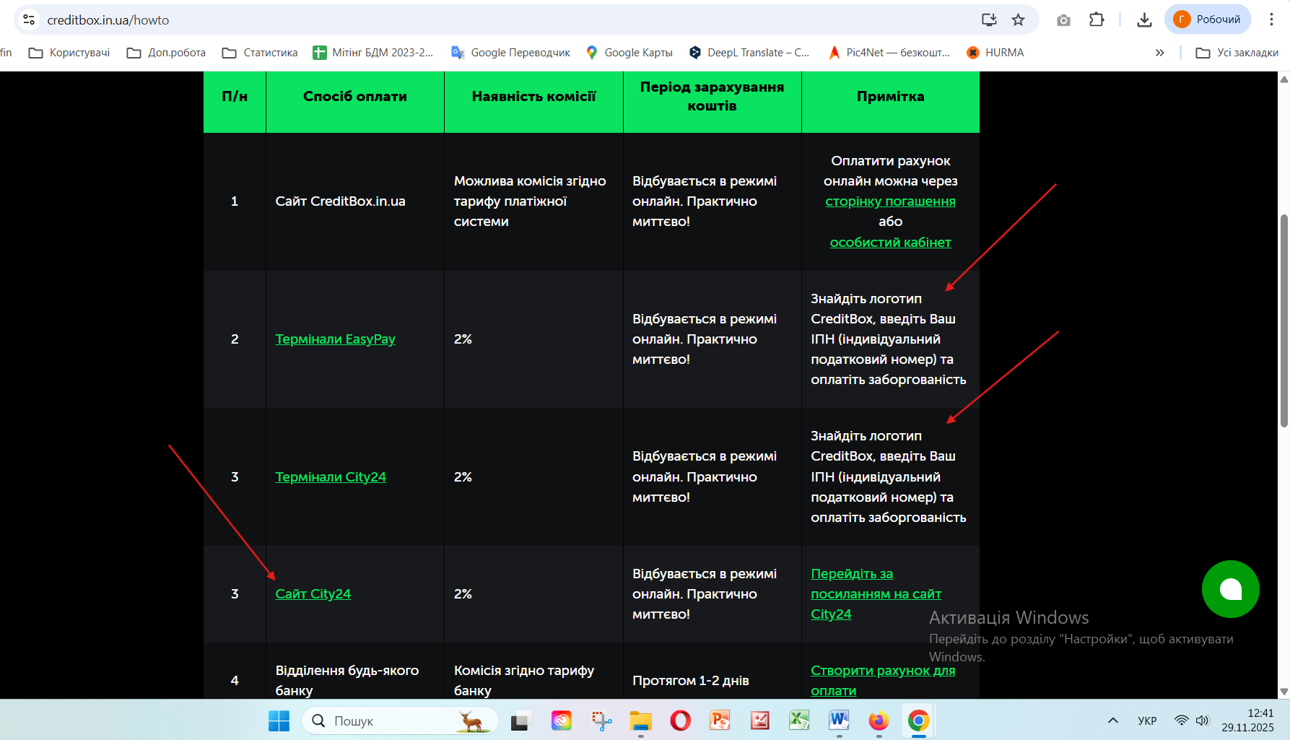Open the red picture app taskbar icon
Viewport: 1290px width, 740px height.
coord(759,721)
